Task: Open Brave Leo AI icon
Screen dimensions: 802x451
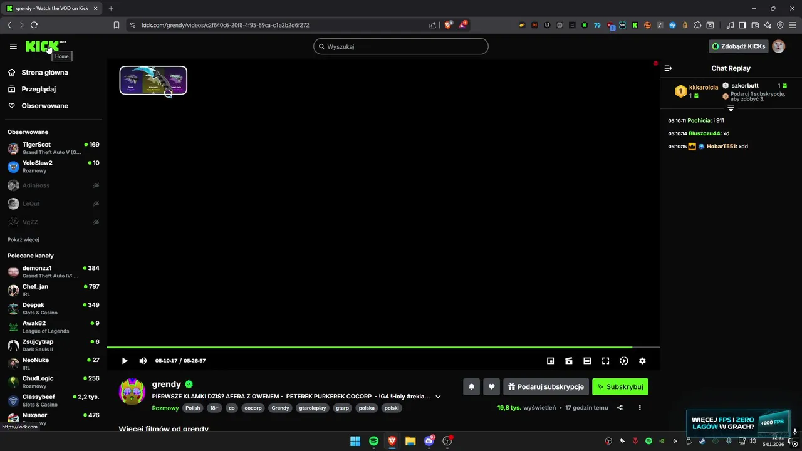Action: [x=768, y=25]
